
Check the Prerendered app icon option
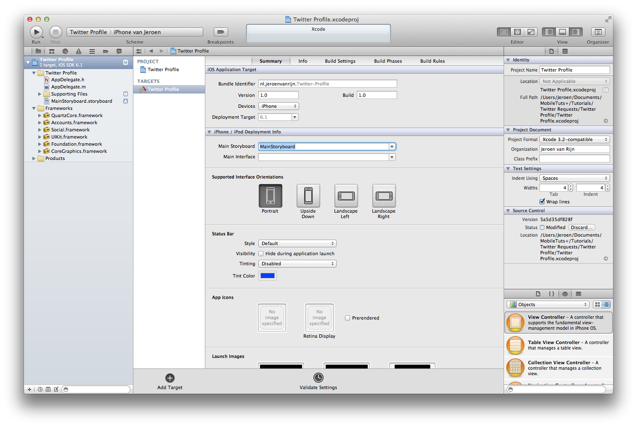pos(348,318)
